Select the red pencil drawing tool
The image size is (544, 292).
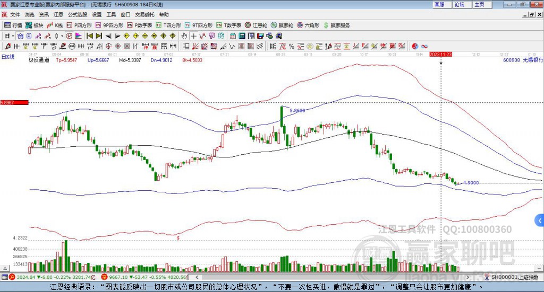tap(7, 46)
